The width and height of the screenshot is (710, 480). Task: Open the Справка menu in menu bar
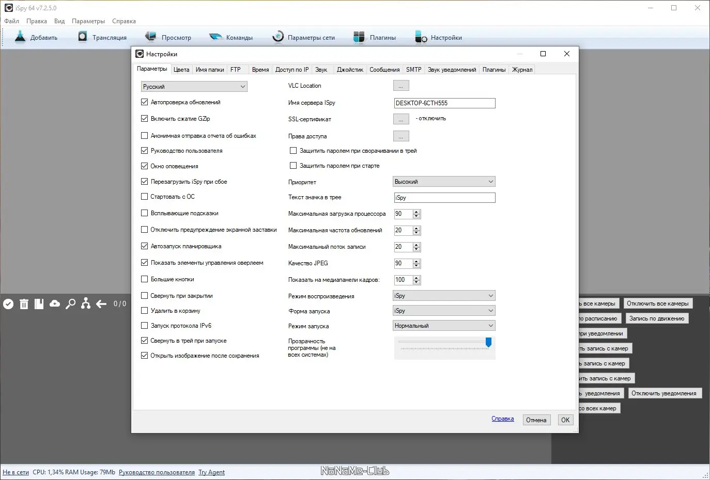(x=124, y=21)
